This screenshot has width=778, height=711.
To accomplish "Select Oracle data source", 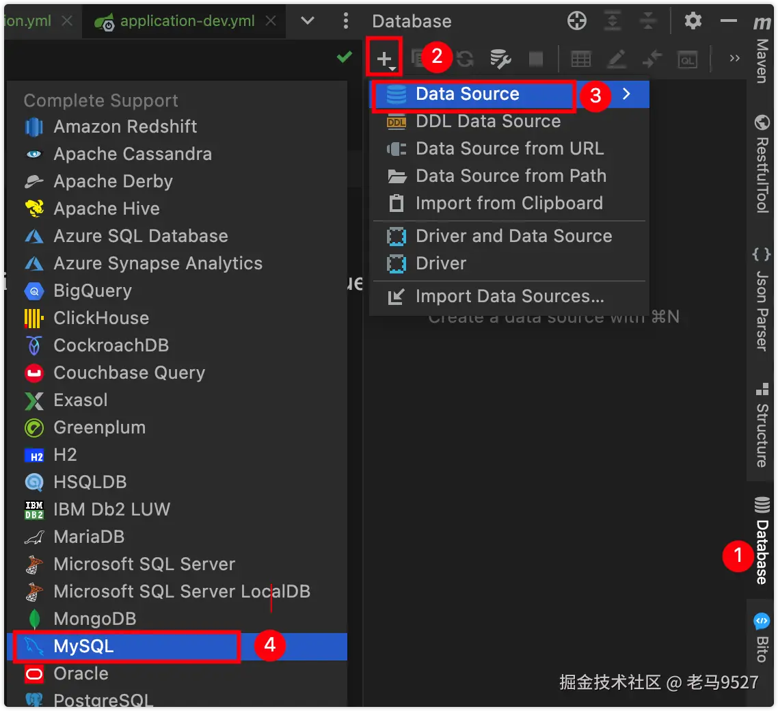I will [x=177, y=674].
